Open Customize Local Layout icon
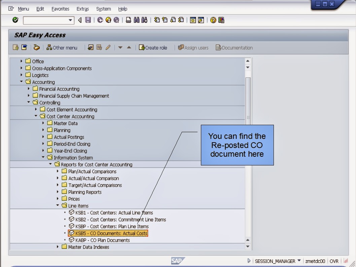This screenshot has height=267, width=356. 221,20
